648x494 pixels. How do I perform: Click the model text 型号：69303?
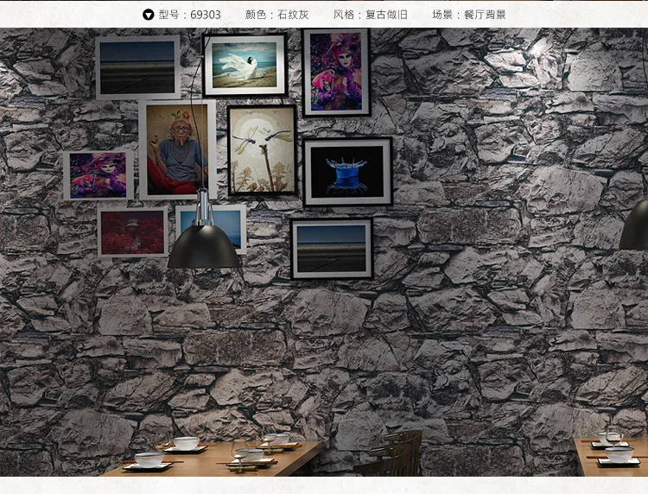coord(190,15)
